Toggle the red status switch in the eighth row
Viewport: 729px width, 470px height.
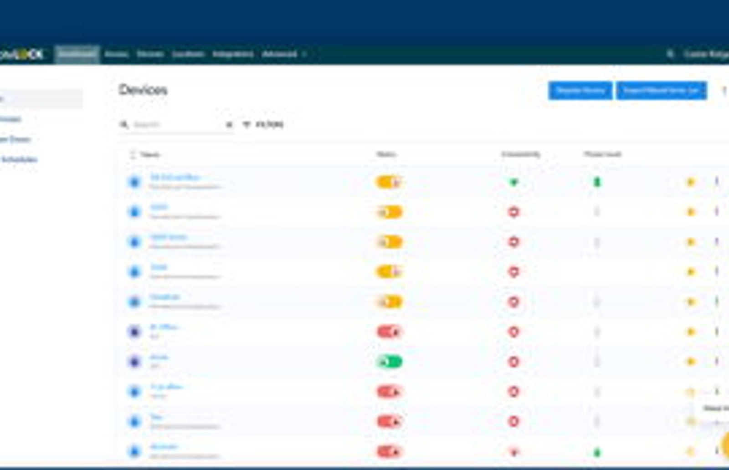coord(389,392)
